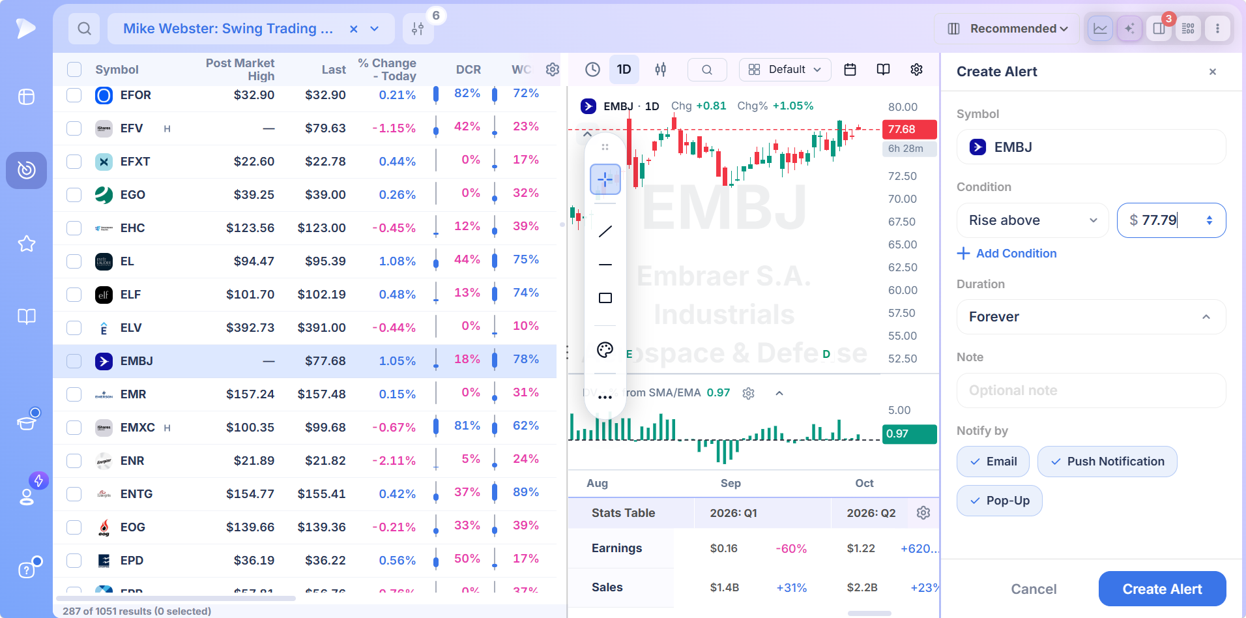Viewport: 1246px width, 618px height.
Task: Toggle Pop-Up notification option
Action: click(999, 501)
